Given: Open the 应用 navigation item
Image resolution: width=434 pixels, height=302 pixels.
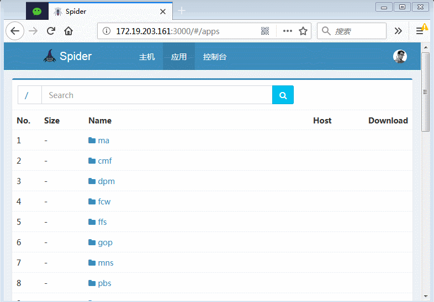Looking at the screenshot, I should [179, 57].
